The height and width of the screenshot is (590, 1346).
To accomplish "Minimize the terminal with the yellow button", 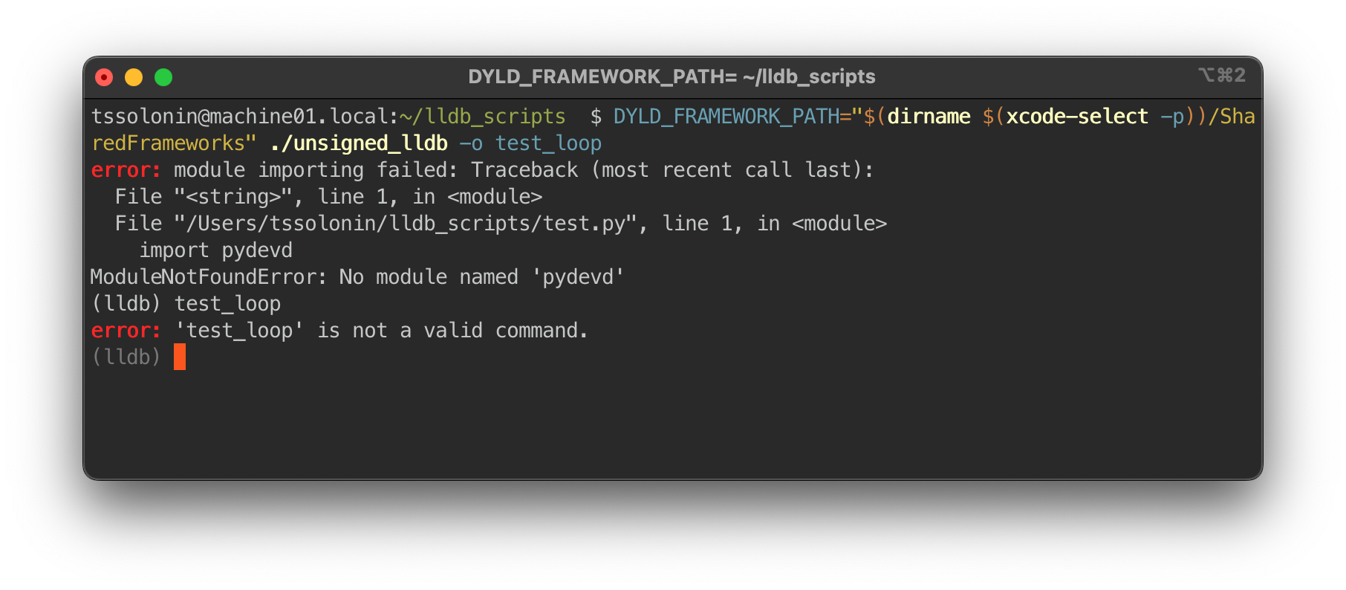I will 134,77.
